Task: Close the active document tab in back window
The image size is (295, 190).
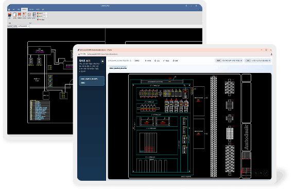Action: [28, 26]
